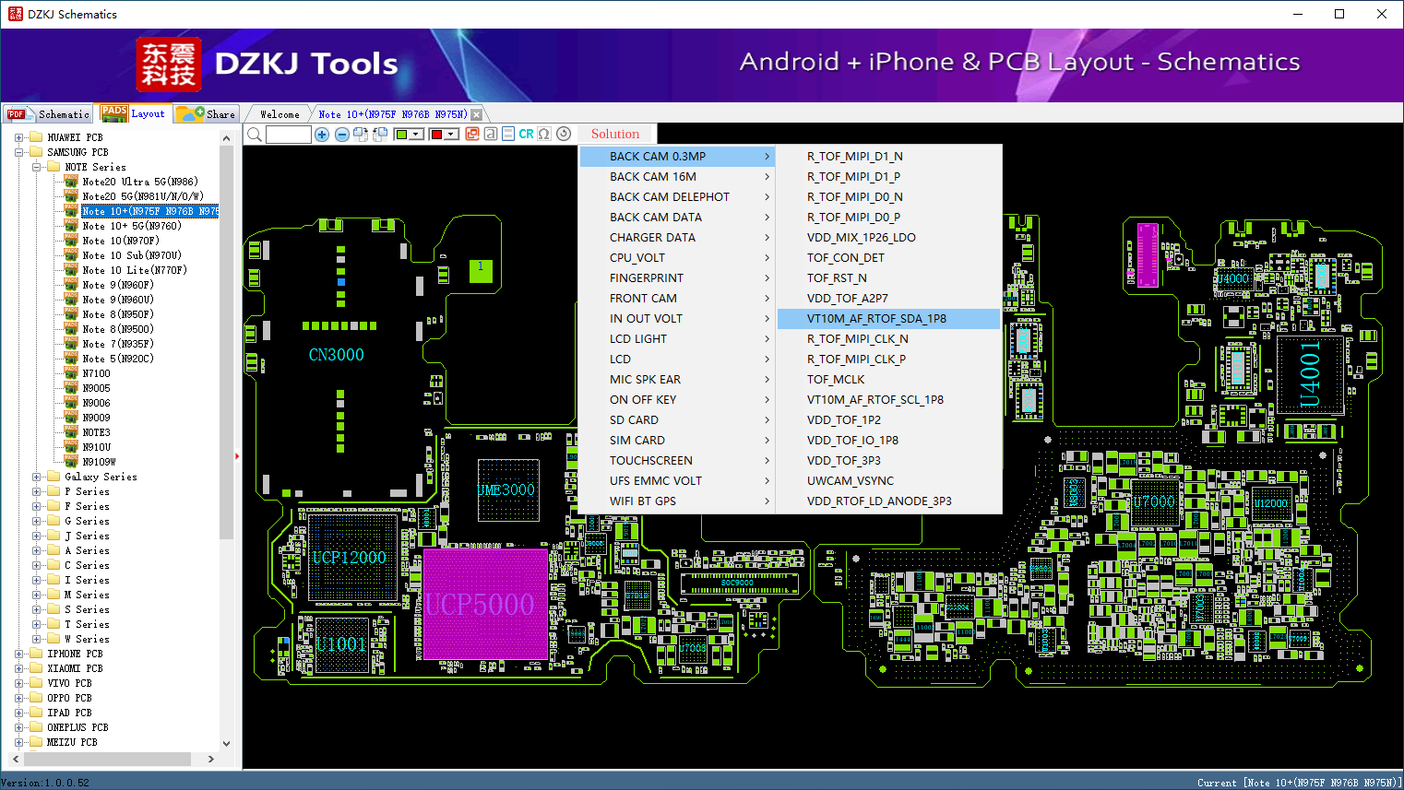Click tree scrollbar up arrow
The width and height of the screenshot is (1404, 790).
tap(227, 138)
